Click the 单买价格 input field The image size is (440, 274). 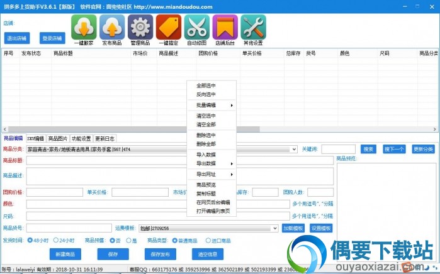(140, 192)
